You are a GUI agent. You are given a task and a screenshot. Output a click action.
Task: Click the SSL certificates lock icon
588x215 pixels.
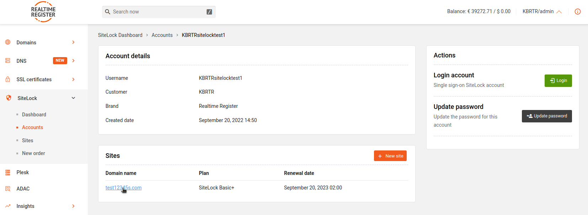tap(8, 79)
